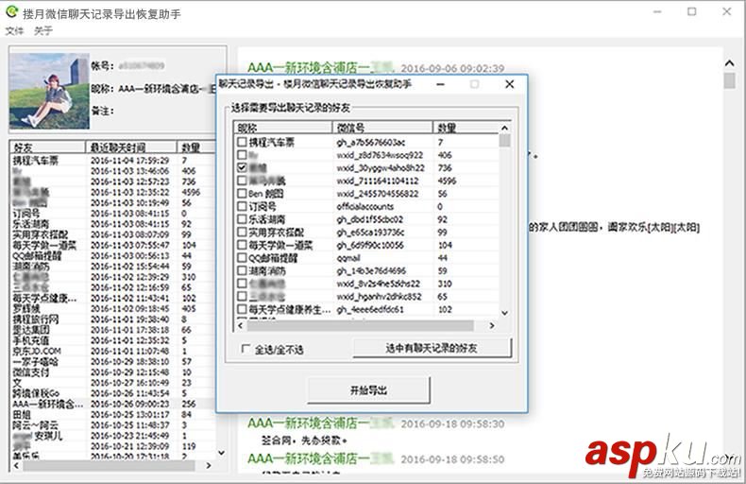Click dialog list vertical scrollbar thumb
The image size is (746, 484).
(x=505, y=141)
